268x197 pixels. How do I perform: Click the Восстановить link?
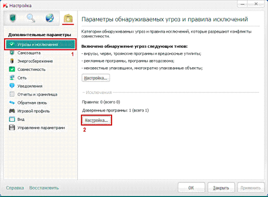[x=44, y=188]
